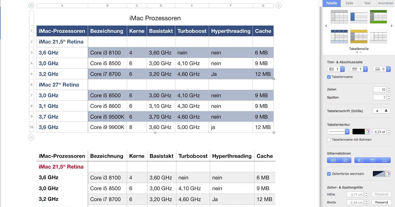The width and height of the screenshot is (395, 207).
Task: Click the iMac Prozessoren table title
Action: coord(155,18)
